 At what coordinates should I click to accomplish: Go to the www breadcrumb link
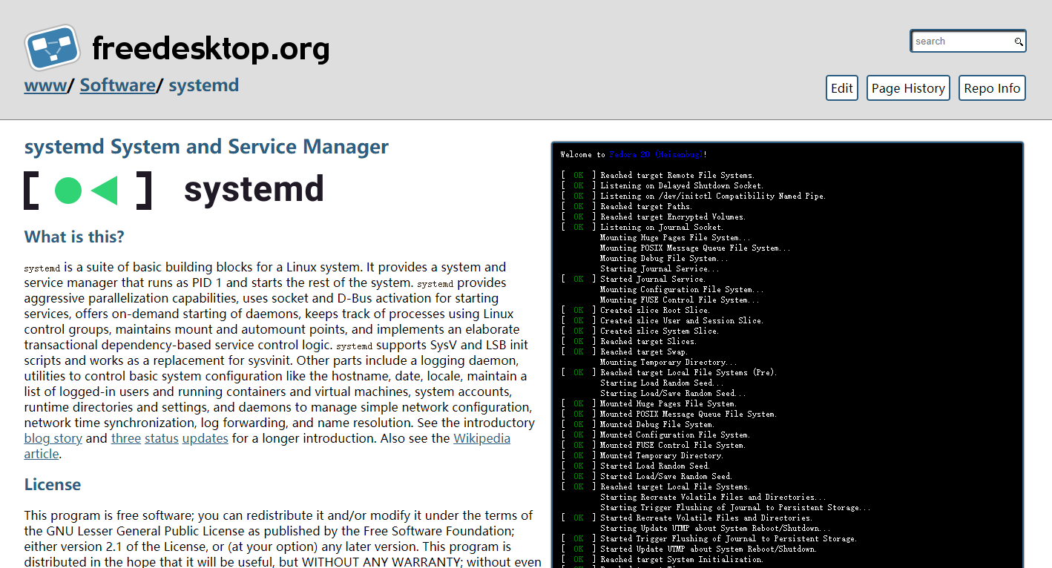(x=45, y=85)
